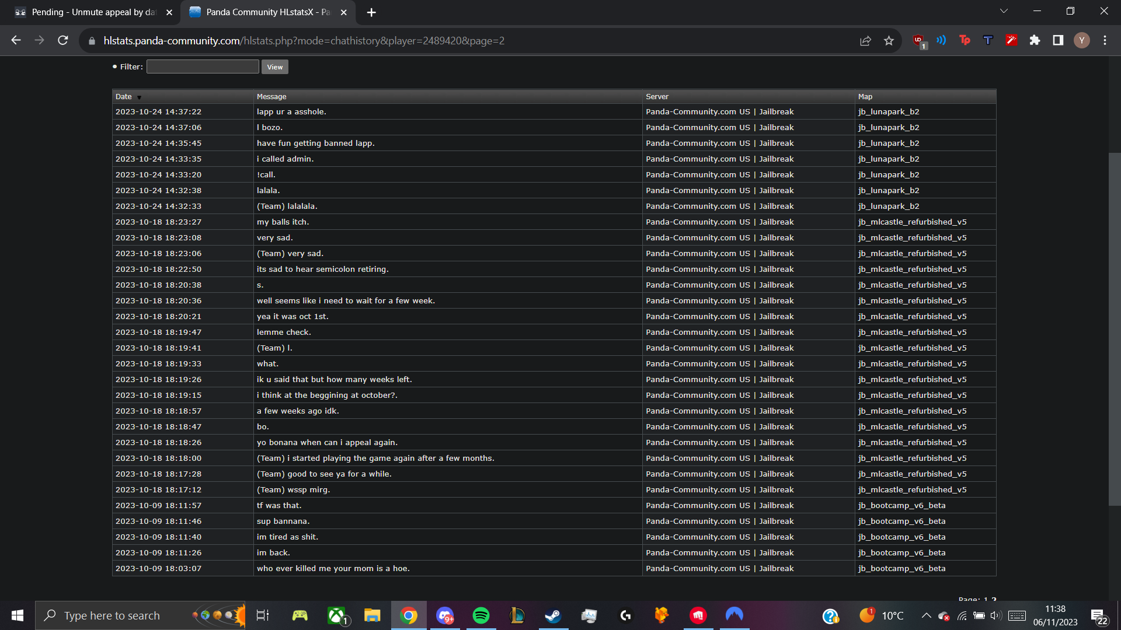Open Chrome three-dot menu

pos(1105,40)
